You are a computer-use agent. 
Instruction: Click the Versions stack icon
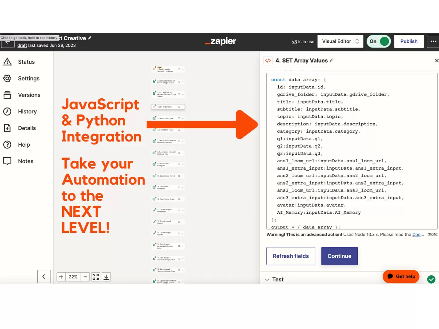[x=7, y=95]
